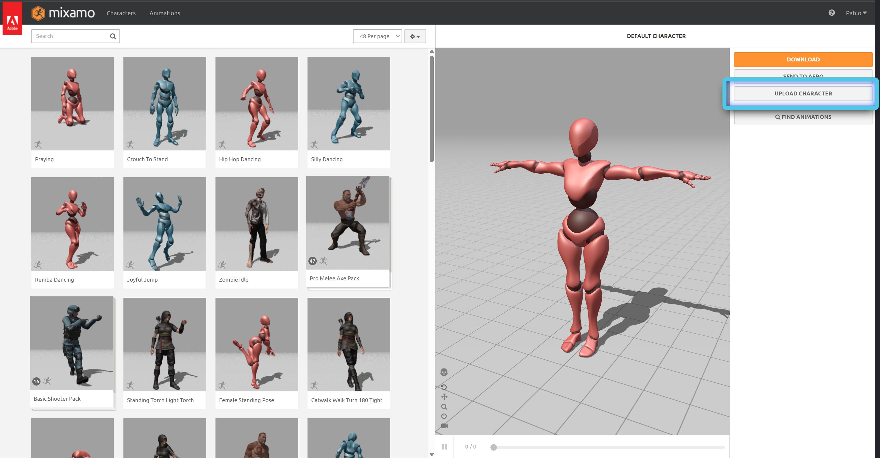This screenshot has width=880, height=458.
Task: Click the Adobe logo
Action: [12, 18]
